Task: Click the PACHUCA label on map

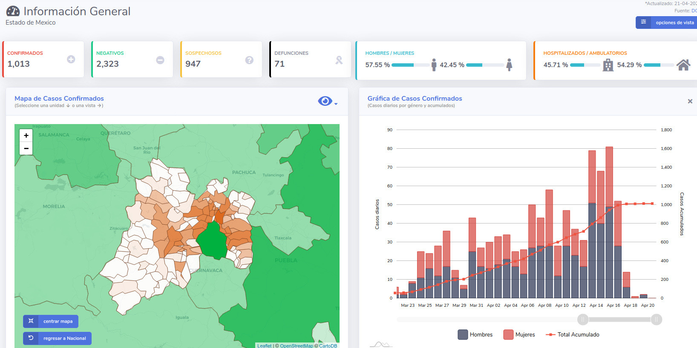Action: (x=244, y=173)
